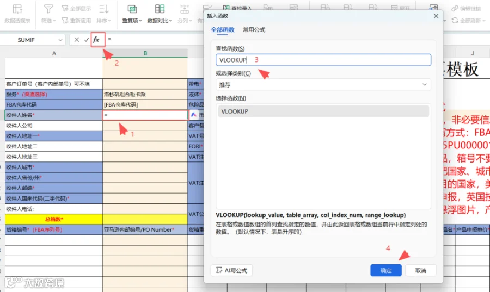Viewport: 490px width, 292px height.
Task: Click the FBA仓库代码 label cell in column A
Action: [54, 104]
